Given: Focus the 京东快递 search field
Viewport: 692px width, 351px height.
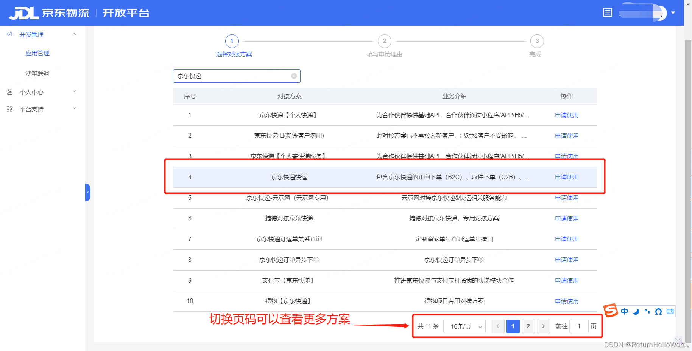Looking at the screenshot, I should (x=237, y=76).
